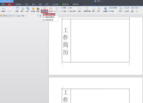Click the 对象 (Object) button

(63, 11)
